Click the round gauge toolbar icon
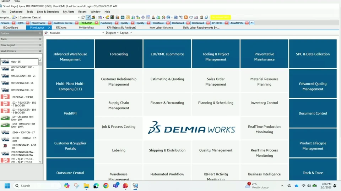The image size is (341, 191). pos(163,17)
